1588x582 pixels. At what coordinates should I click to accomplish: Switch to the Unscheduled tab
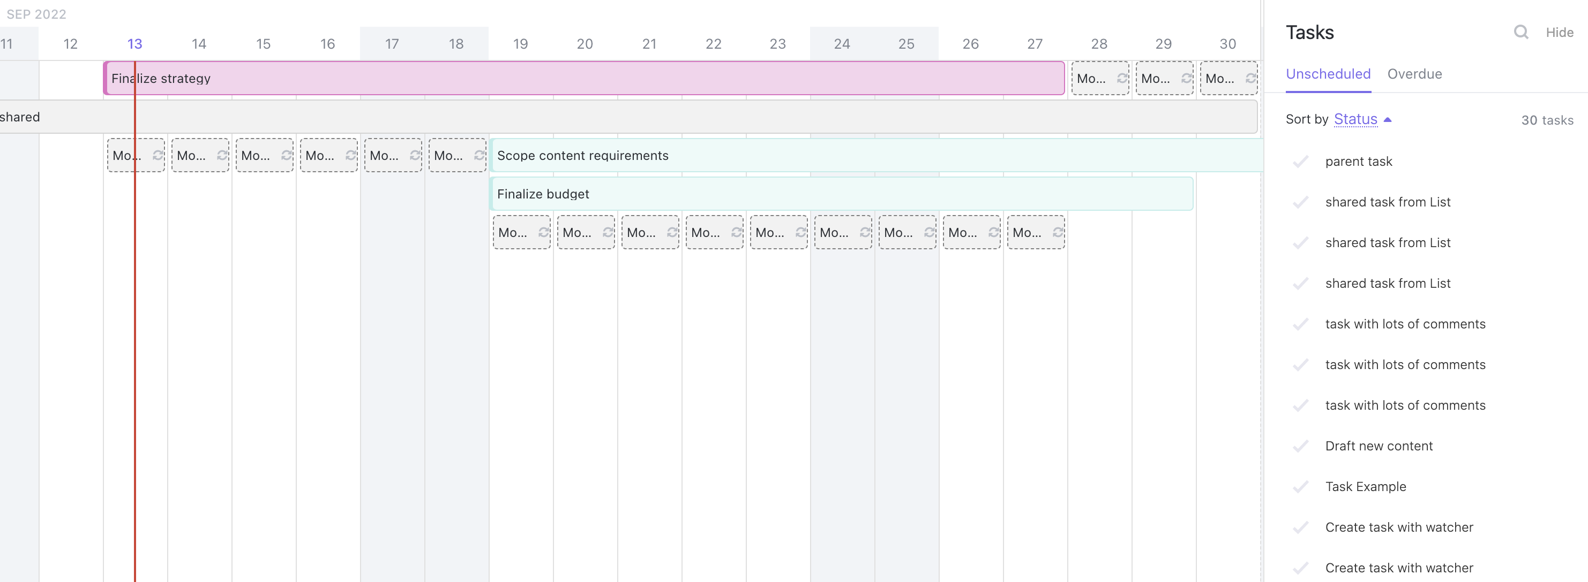1328,74
